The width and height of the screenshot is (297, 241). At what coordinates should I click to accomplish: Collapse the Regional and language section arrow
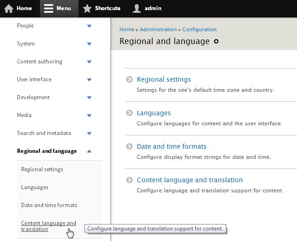[x=89, y=151]
